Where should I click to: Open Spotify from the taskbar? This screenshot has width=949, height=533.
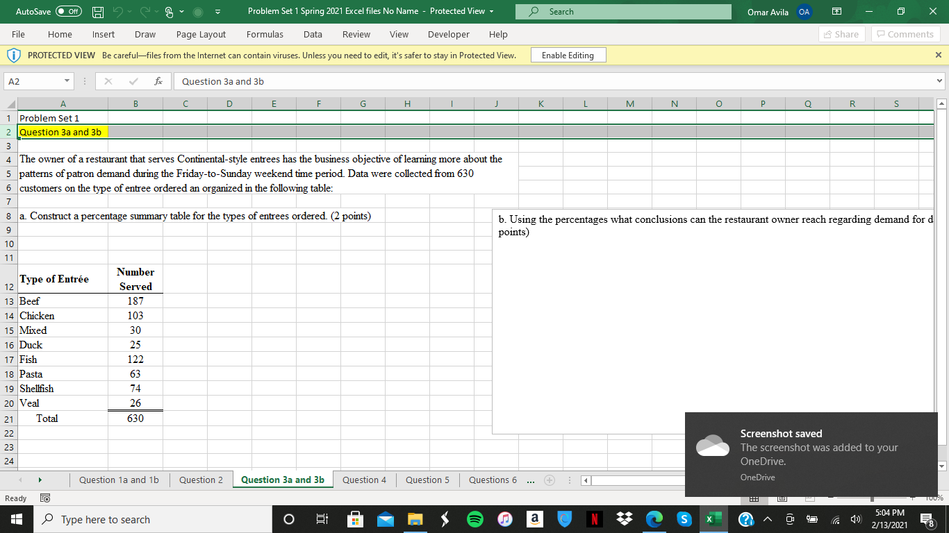(x=475, y=518)
